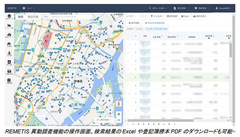Click the table horizontal scrollbar
This screenshot has width=240, height=137.
[x=161, y=121]
